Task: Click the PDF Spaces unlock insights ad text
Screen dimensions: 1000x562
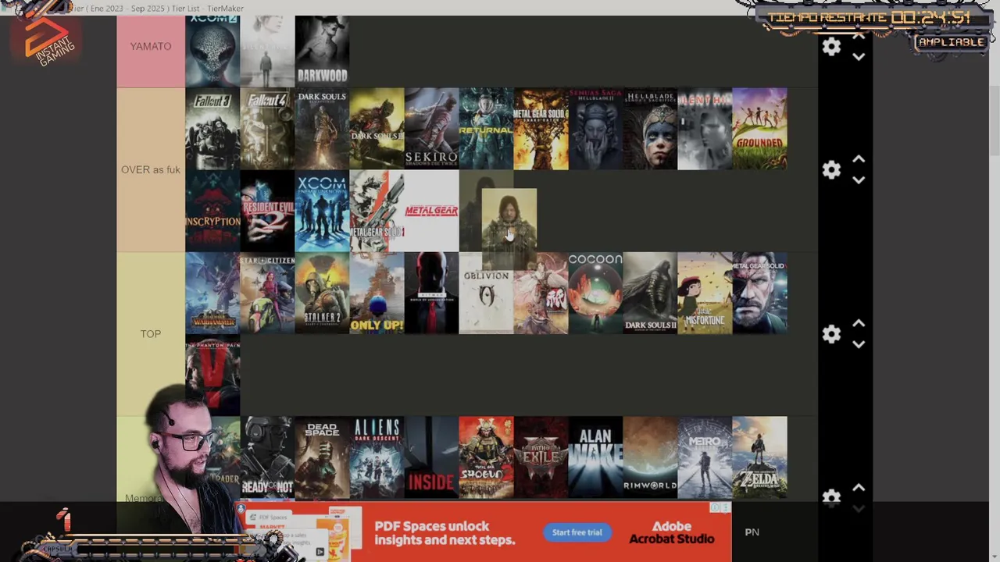Action: point(444,532)
